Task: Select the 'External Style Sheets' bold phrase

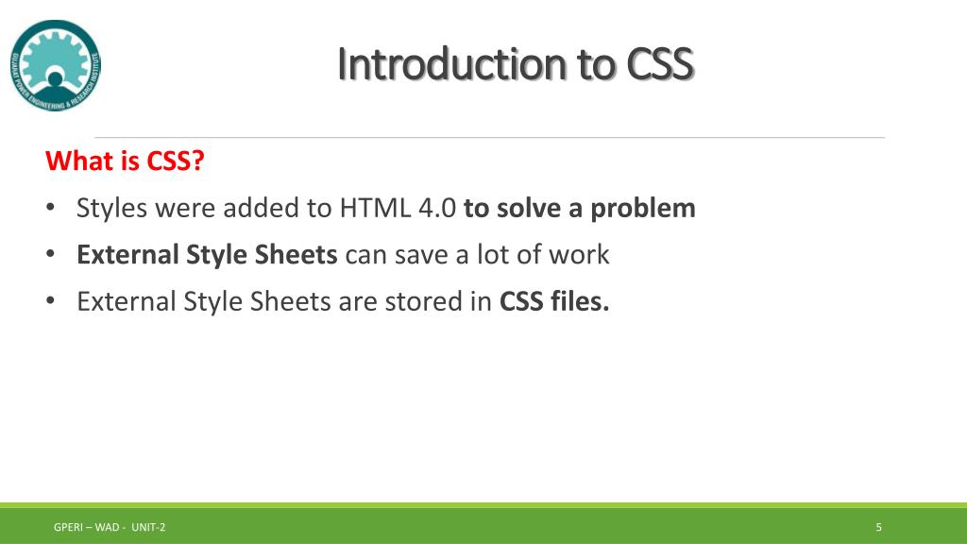Action: (207, 254)
